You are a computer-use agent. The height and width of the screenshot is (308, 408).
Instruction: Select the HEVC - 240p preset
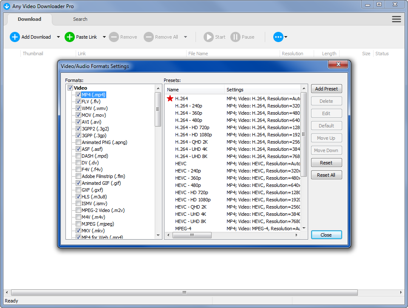[233, 171]
